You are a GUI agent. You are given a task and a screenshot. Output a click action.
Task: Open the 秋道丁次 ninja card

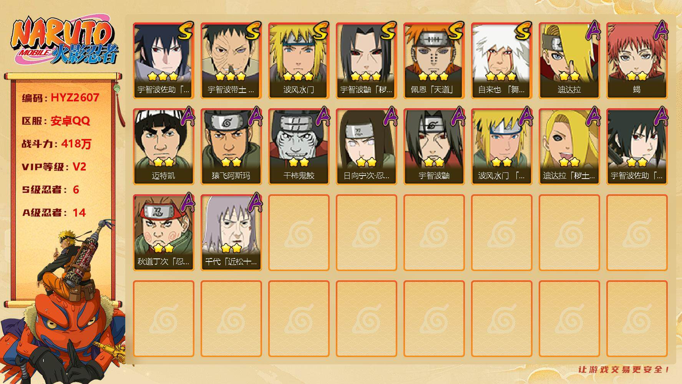pos(163,233)
